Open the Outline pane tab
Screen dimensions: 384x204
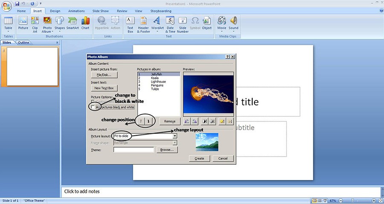(x=23, y=43)
